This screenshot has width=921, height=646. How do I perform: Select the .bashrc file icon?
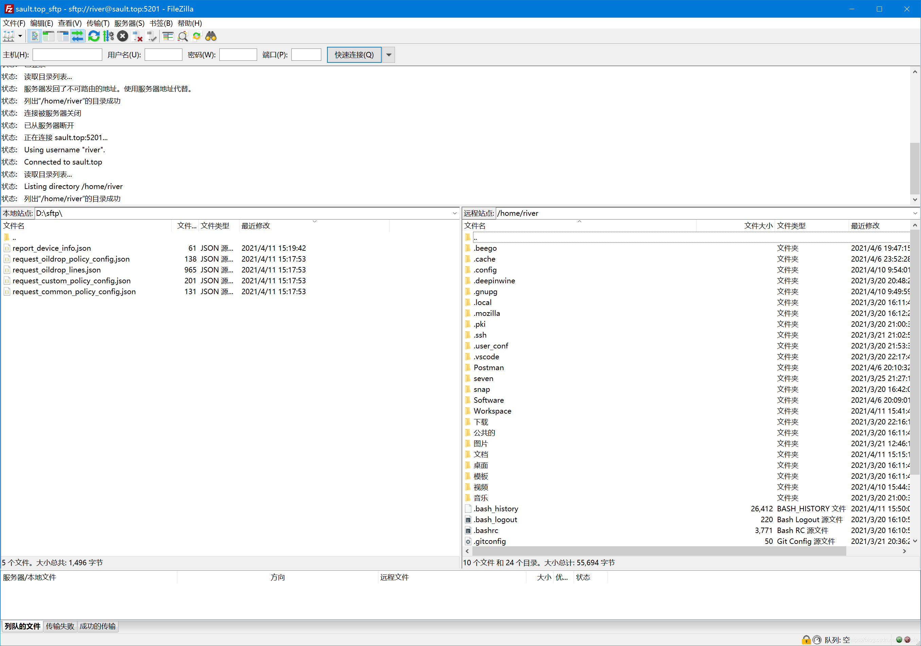pos(468,530)
